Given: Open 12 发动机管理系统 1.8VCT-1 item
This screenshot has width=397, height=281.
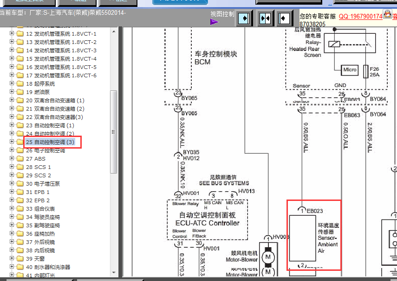Looking at the screenshot, I should tap(61, 34).
